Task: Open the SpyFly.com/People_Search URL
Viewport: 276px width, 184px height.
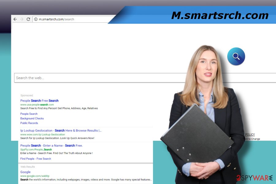Action: tap(36, 149)
